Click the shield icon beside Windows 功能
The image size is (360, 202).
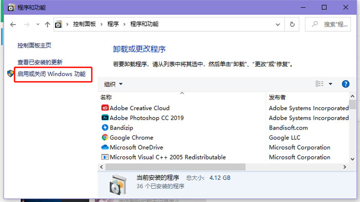pyautogui.click(x=10, y=74)
